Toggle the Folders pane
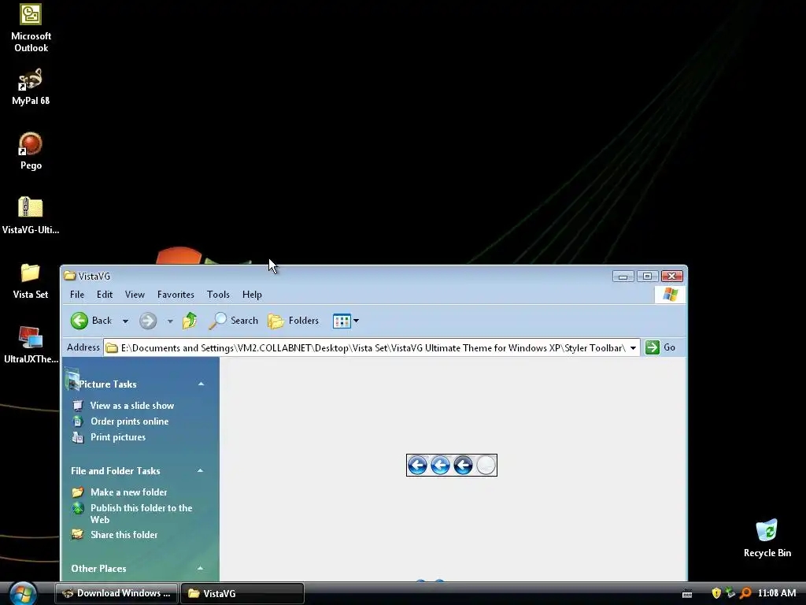This screenshot has height=605, width=806. 293,321
